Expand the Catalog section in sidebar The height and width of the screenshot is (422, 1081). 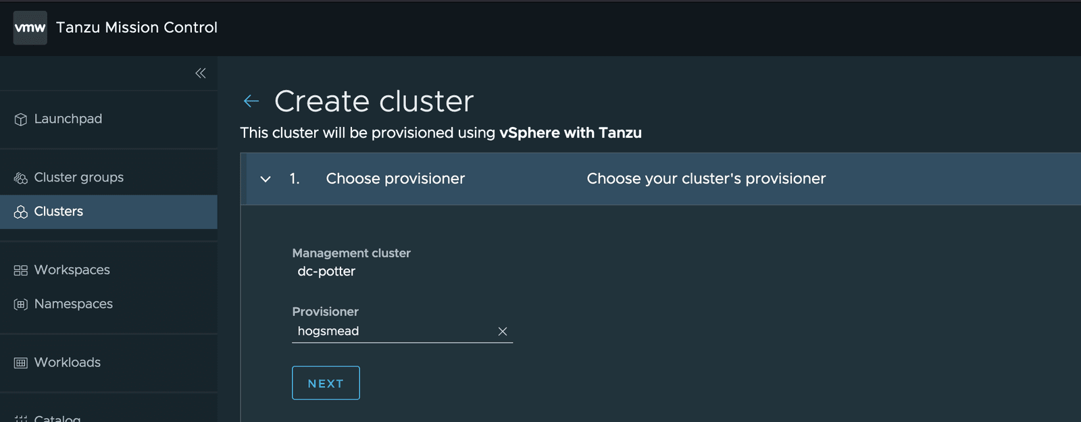pyautogui.click(x=57, y=417)
